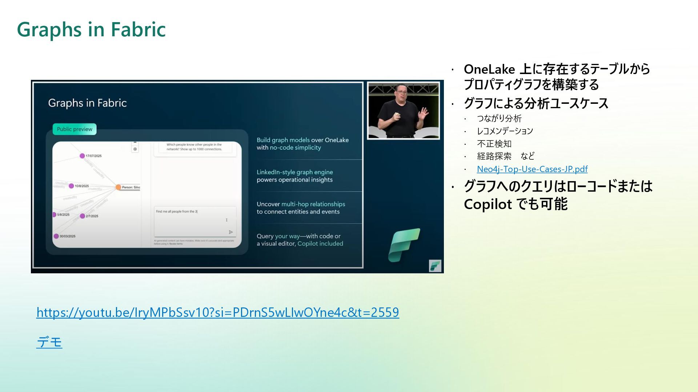The width and height of the screenshot is (698, 392).
Task: Select the purple 2/7/2025 graph node
Action: [x=83, y=216]
